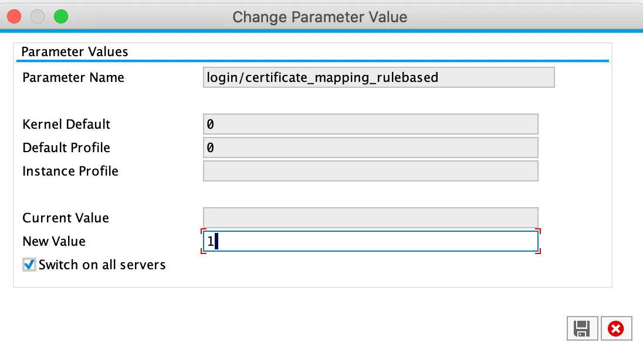
Task: Toggle the Switch on all servers checkbox
Action: pos(29,265)
